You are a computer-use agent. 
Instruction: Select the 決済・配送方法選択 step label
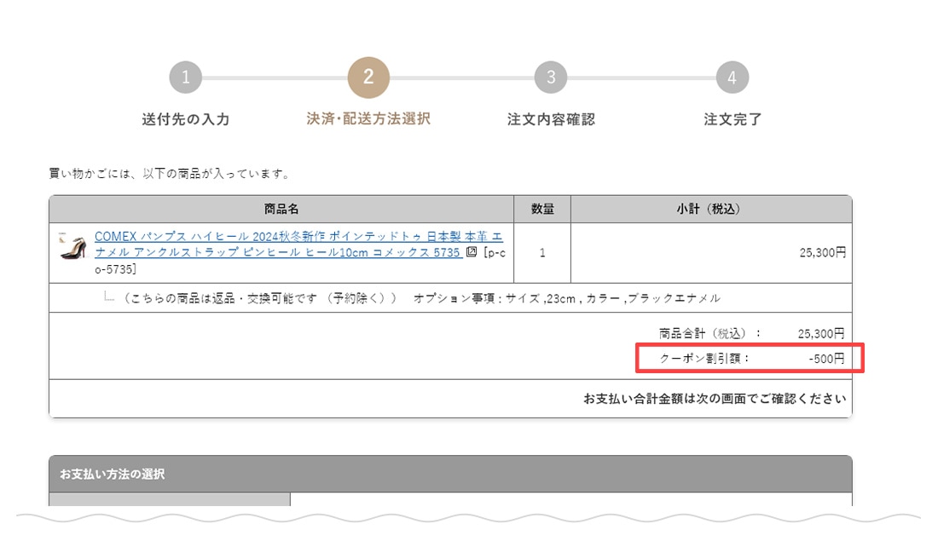(x=368, y=119)
